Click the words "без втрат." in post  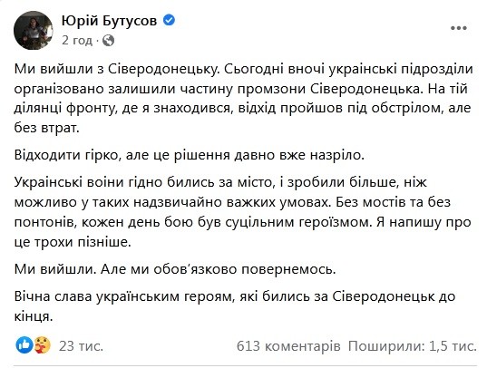click(47, 128)
